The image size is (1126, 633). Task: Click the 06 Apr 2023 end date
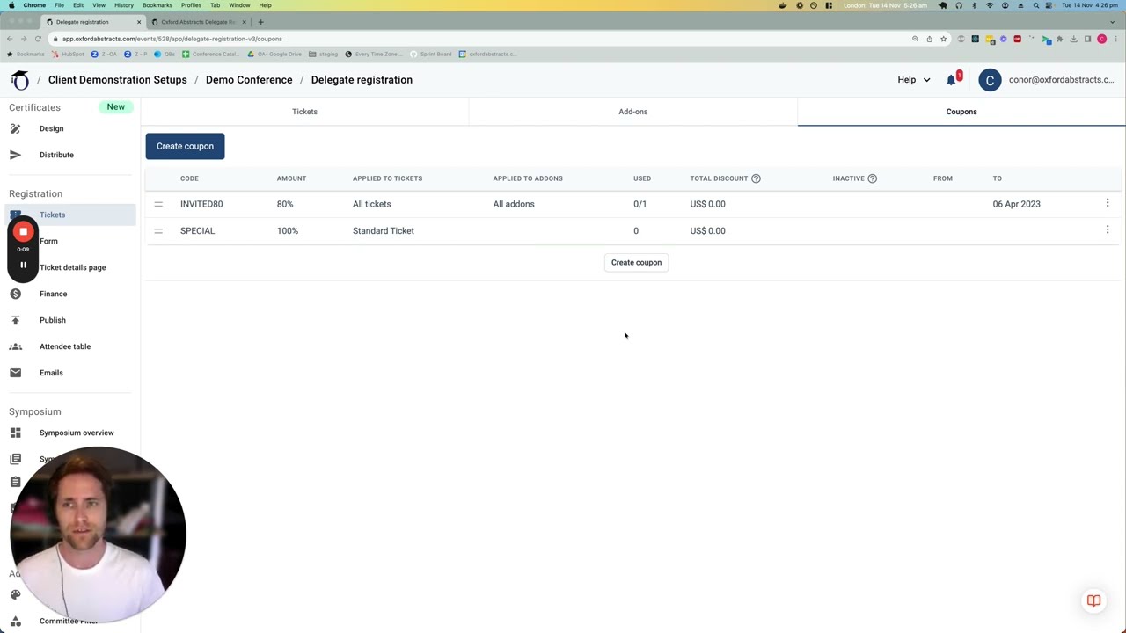tap(1016, 204)
